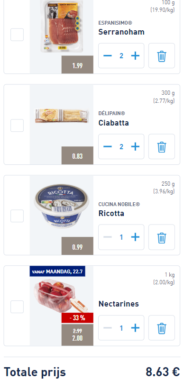The height and width of the screenshot is (379, 184).
Task: Open the Serranoham product image
Action: click(62, 26)
